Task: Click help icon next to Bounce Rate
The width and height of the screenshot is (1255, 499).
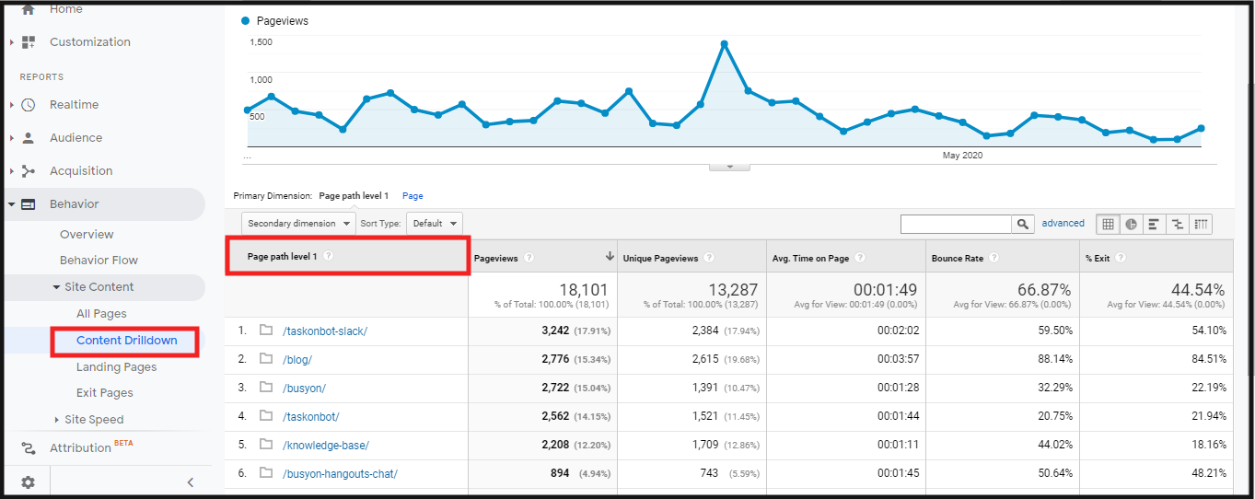Action: [994, 259]
